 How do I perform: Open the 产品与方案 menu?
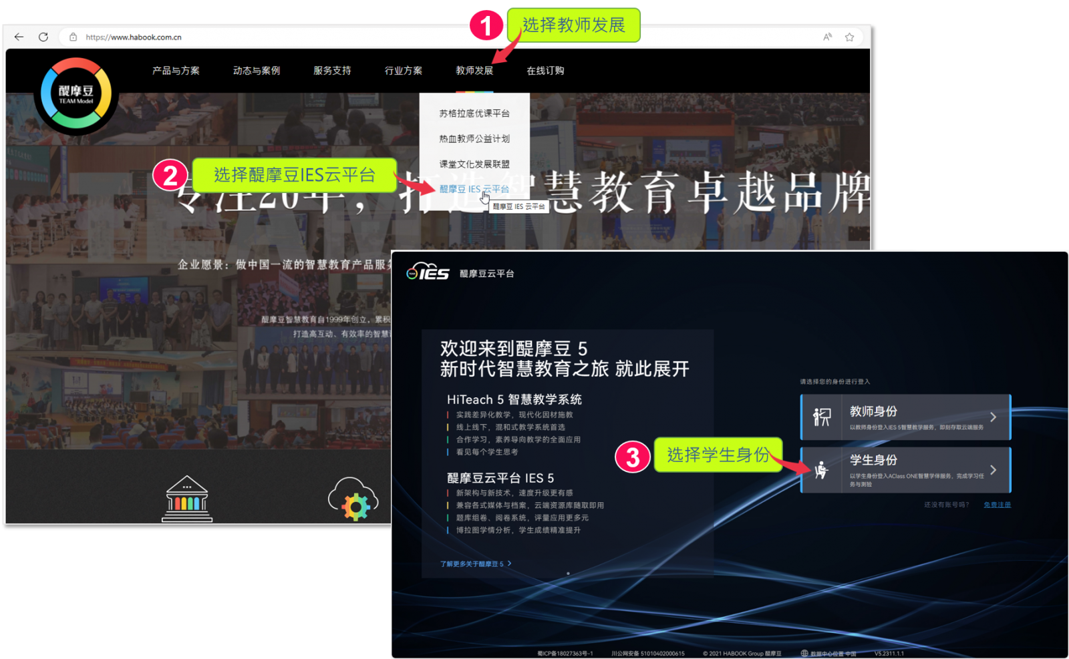click(176, 71)
